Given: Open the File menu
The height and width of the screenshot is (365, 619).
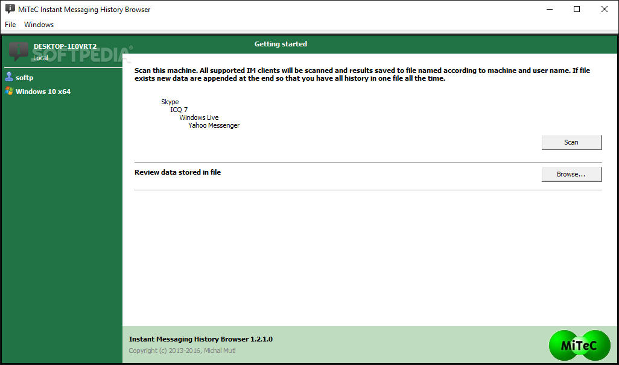Looking at the screenshot, I should [x=10, y=25].
